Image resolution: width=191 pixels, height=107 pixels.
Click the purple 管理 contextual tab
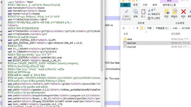(x=169, y=1)
